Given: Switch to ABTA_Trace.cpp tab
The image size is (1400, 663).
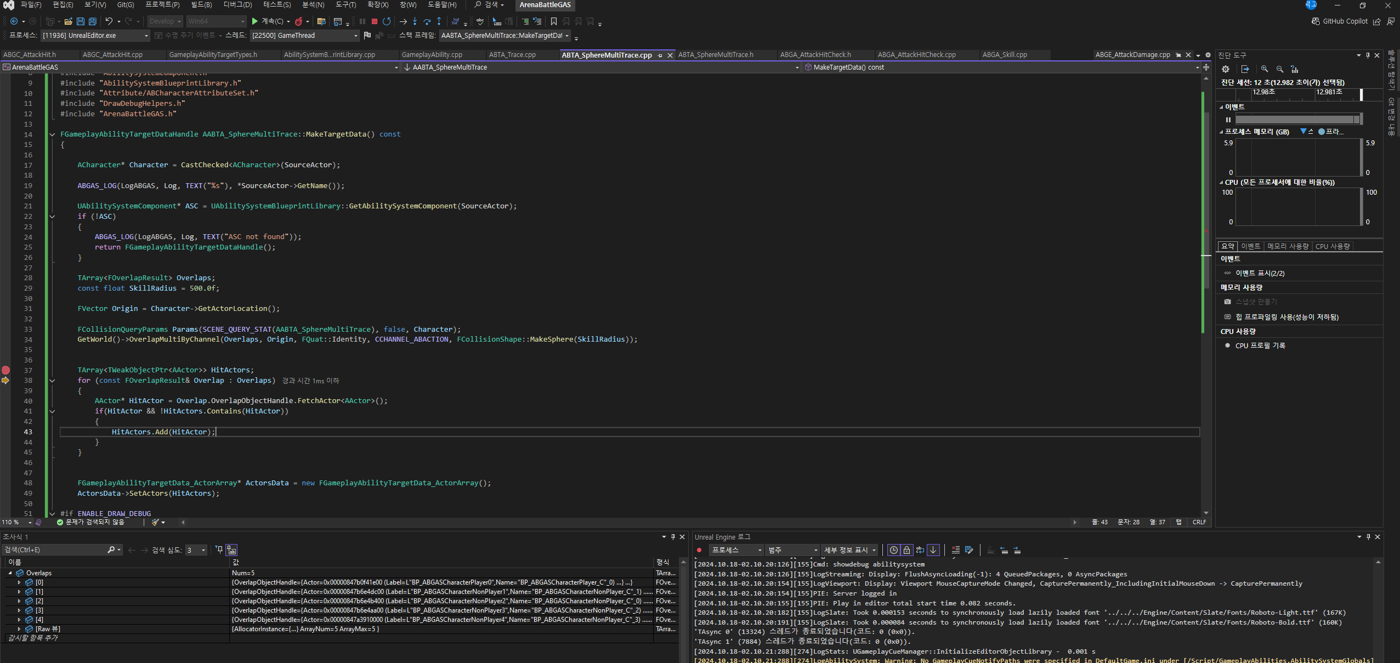Looking at the screenshot, I should pyautogui.click(x=512, y=55).
